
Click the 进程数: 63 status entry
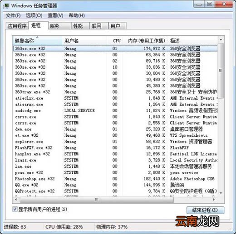15,227
